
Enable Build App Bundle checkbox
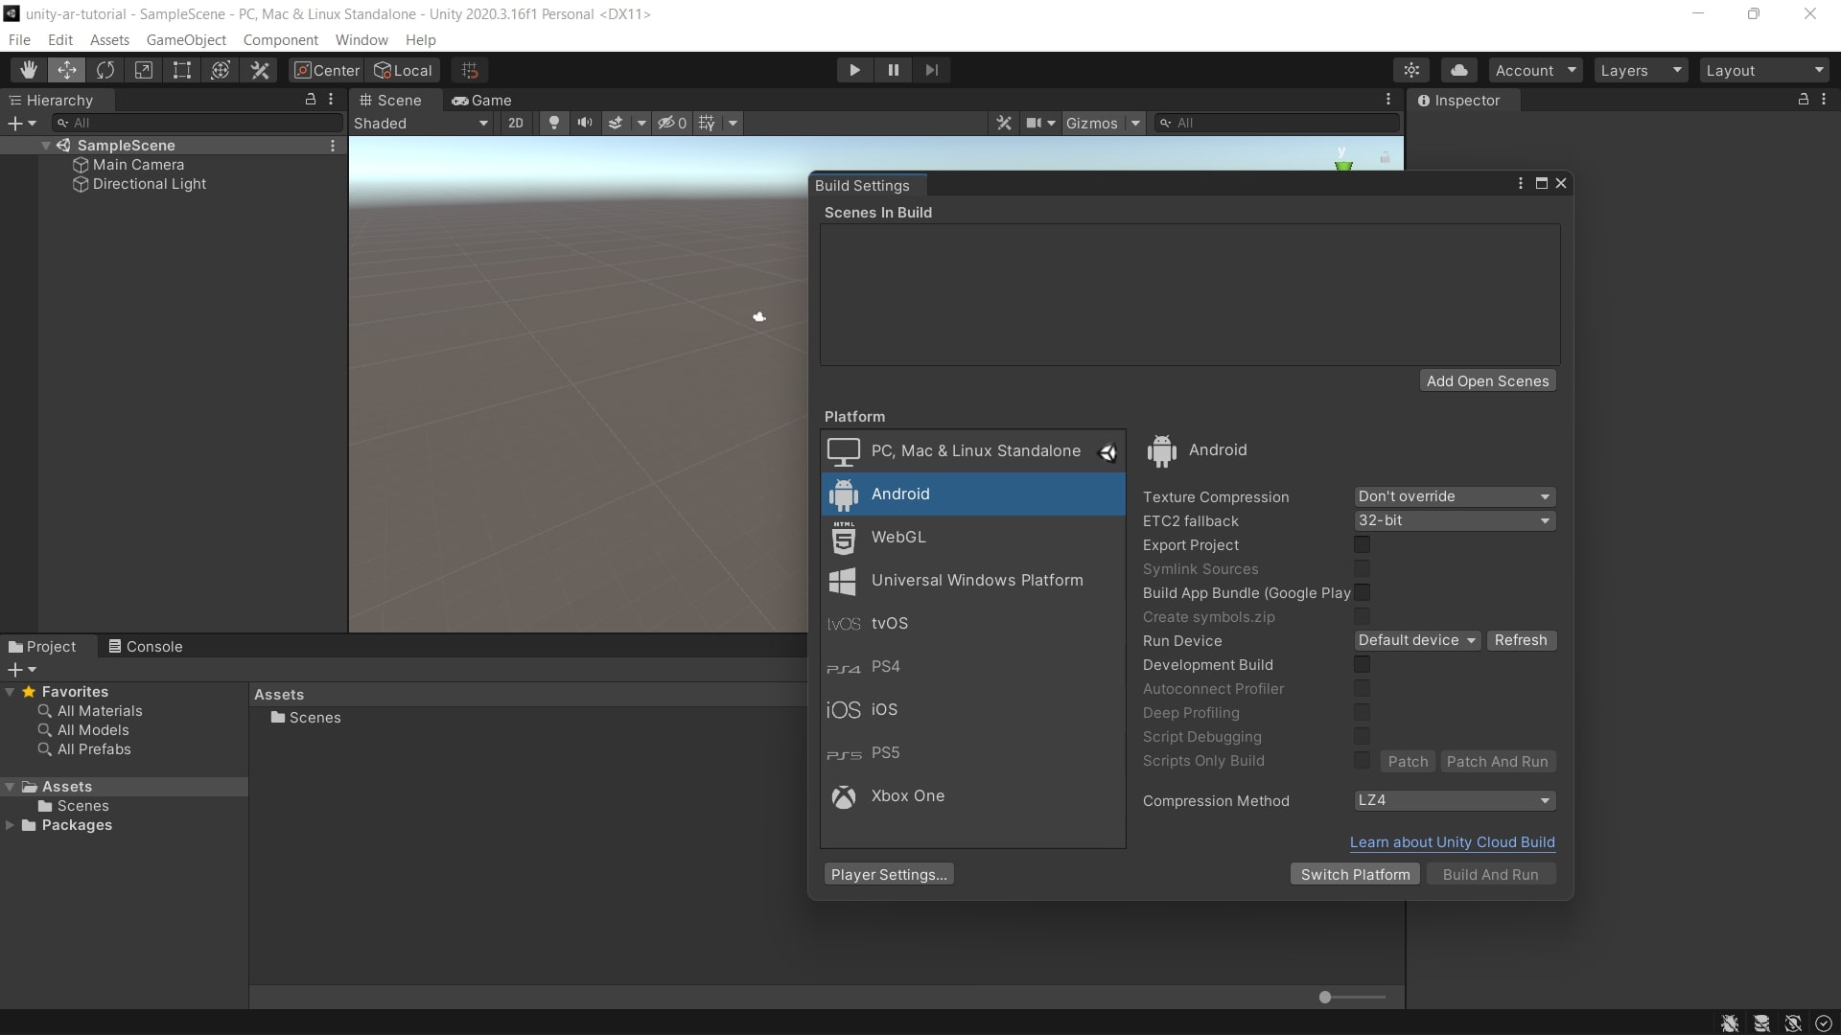(1362, 592)
